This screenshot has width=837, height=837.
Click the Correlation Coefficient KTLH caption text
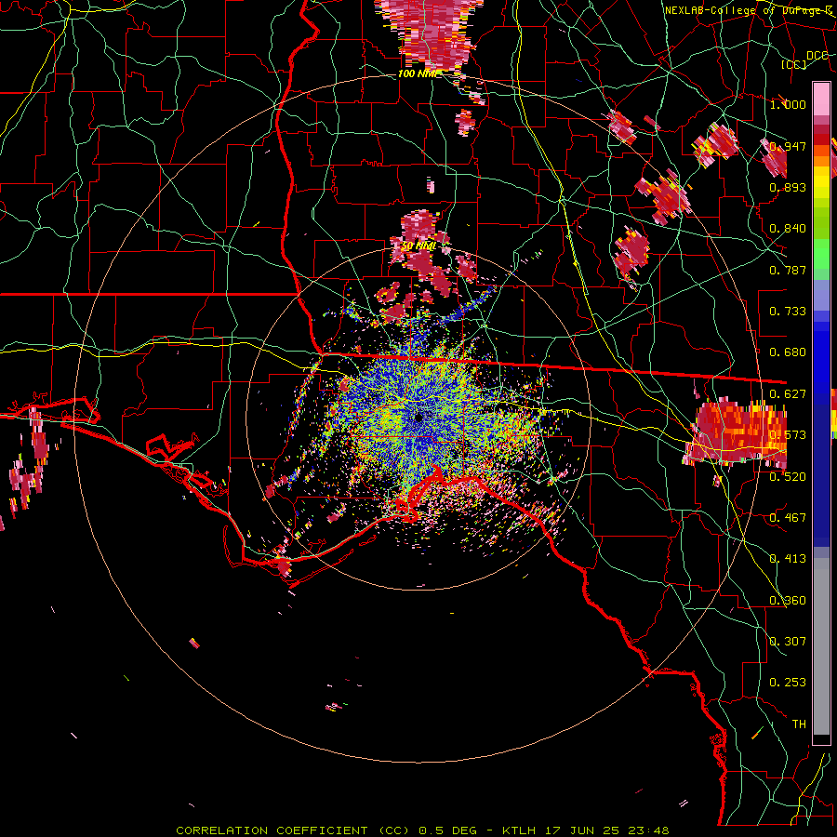click(422, 830)
